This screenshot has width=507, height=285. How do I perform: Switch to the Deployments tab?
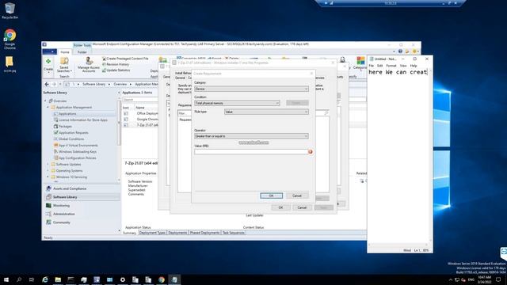tap(177, 233)
